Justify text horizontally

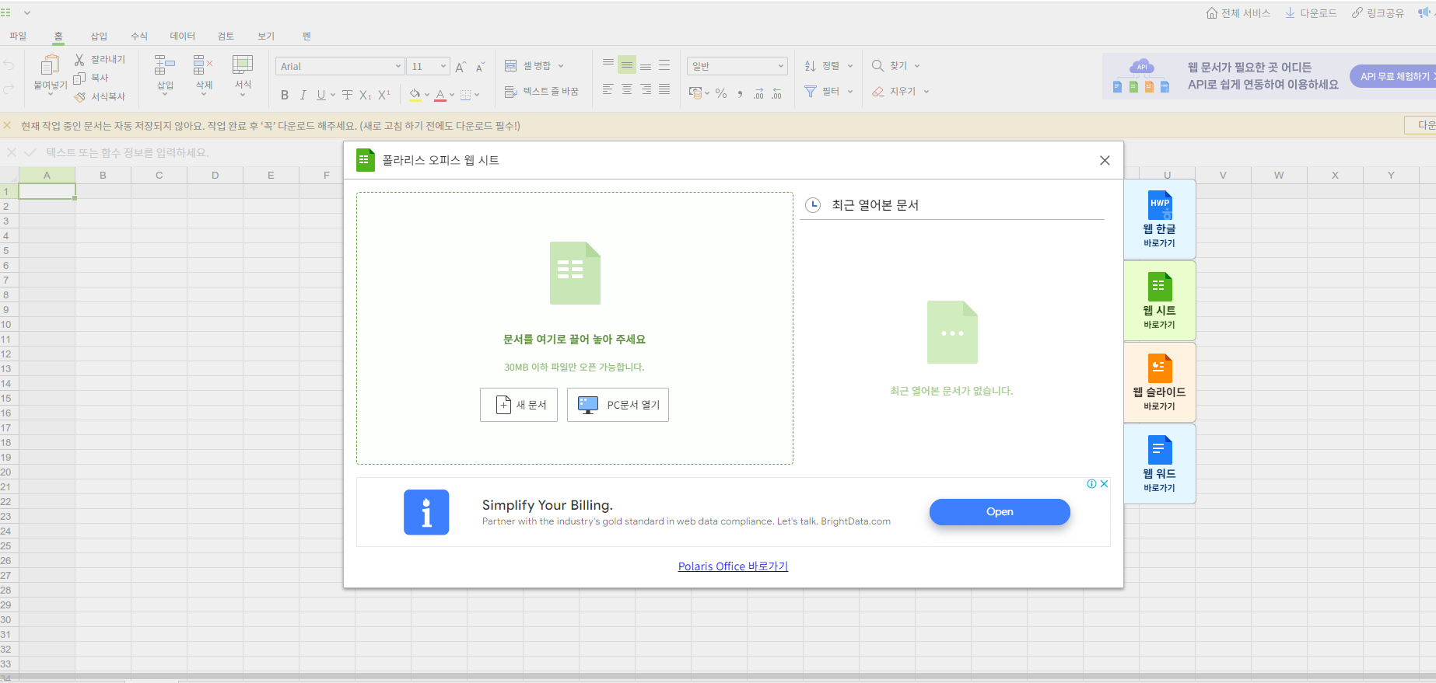(664, 90)
